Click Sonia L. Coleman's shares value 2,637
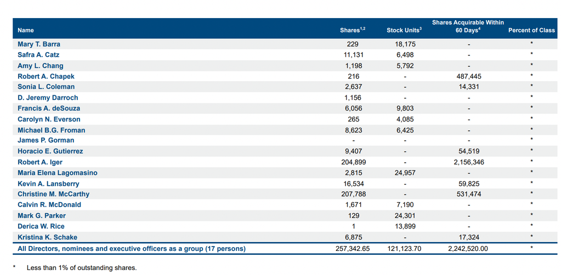561x275 pixels. pyautogui.click(x=353, y=87)
